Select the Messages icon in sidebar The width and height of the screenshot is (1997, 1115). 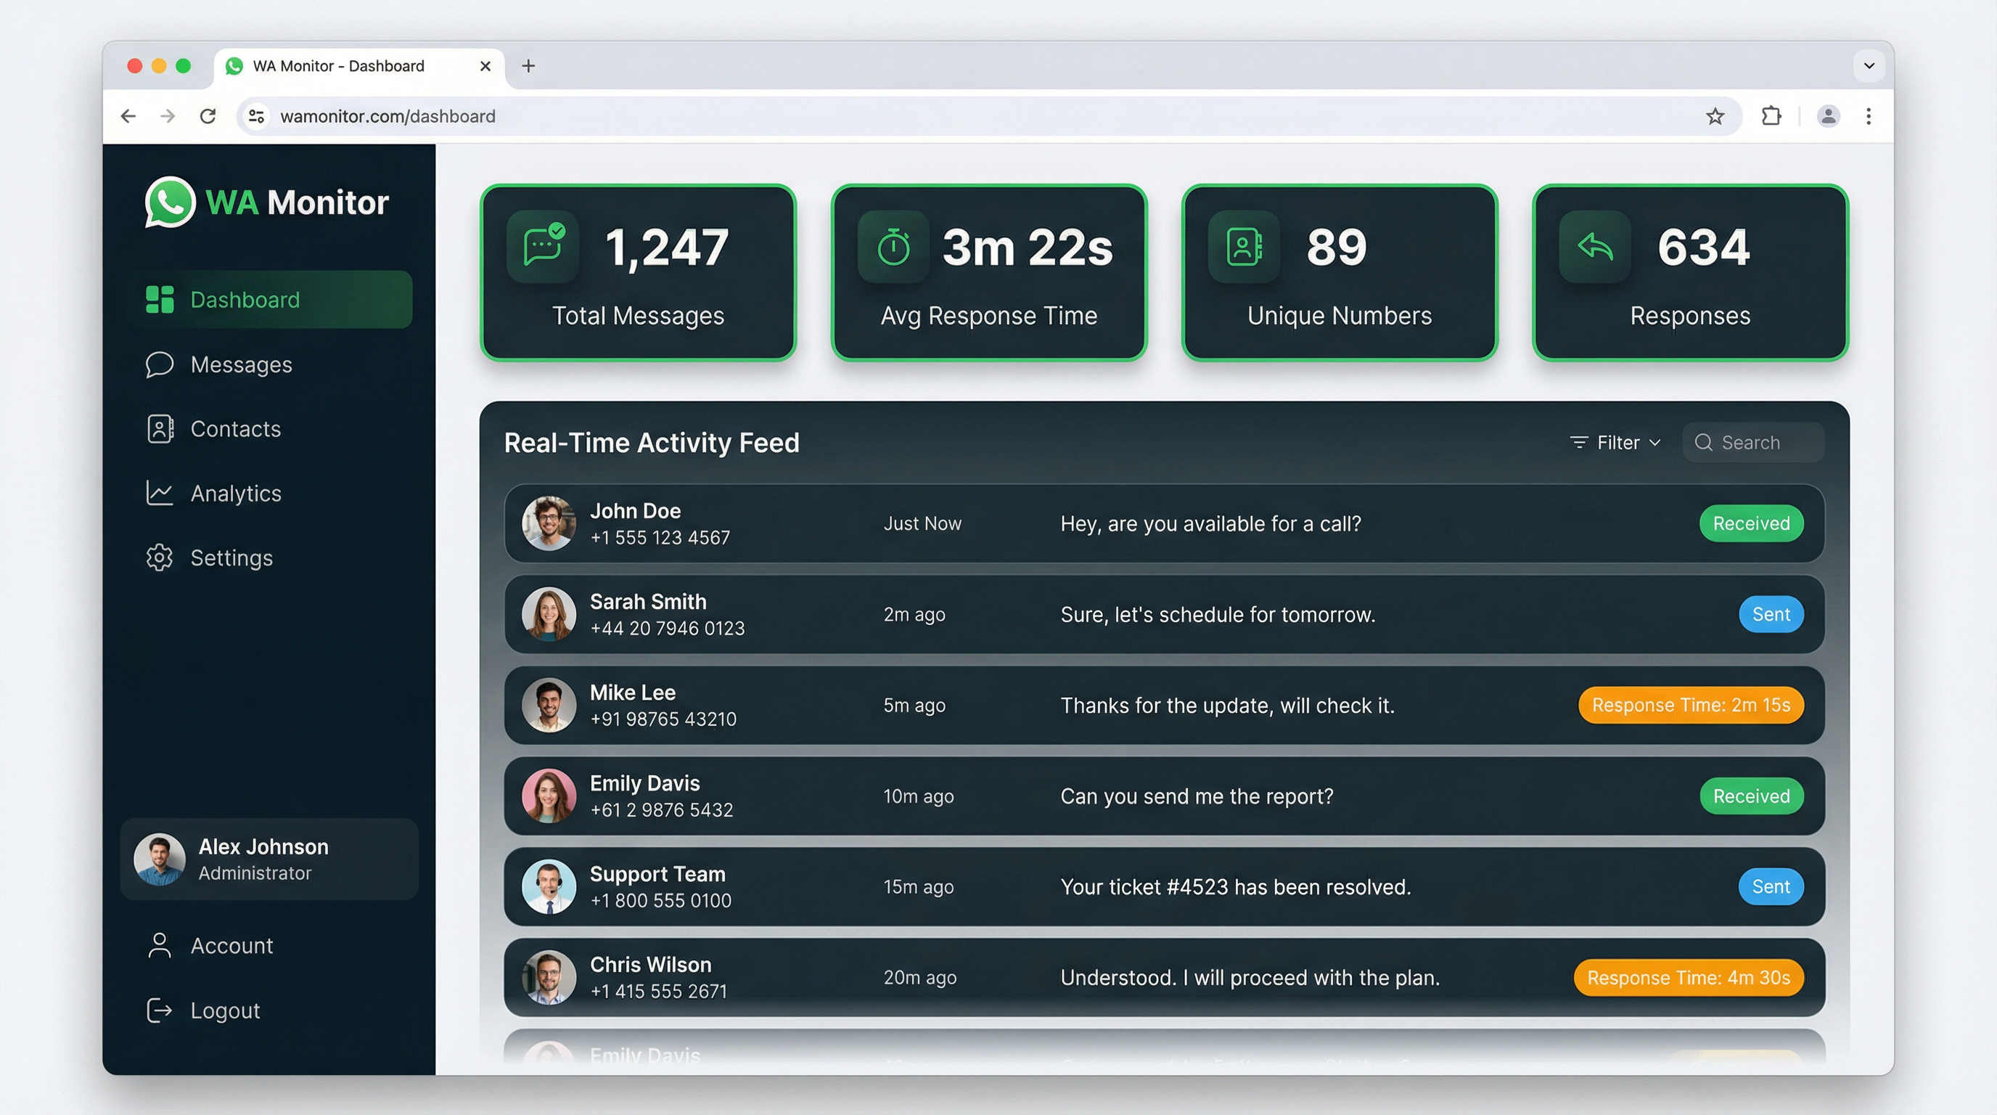coord(159,364)
